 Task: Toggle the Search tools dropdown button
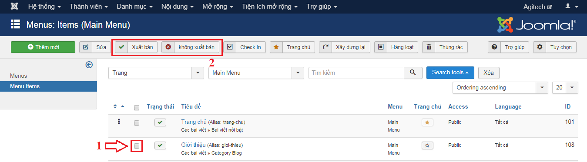[450, 73]
